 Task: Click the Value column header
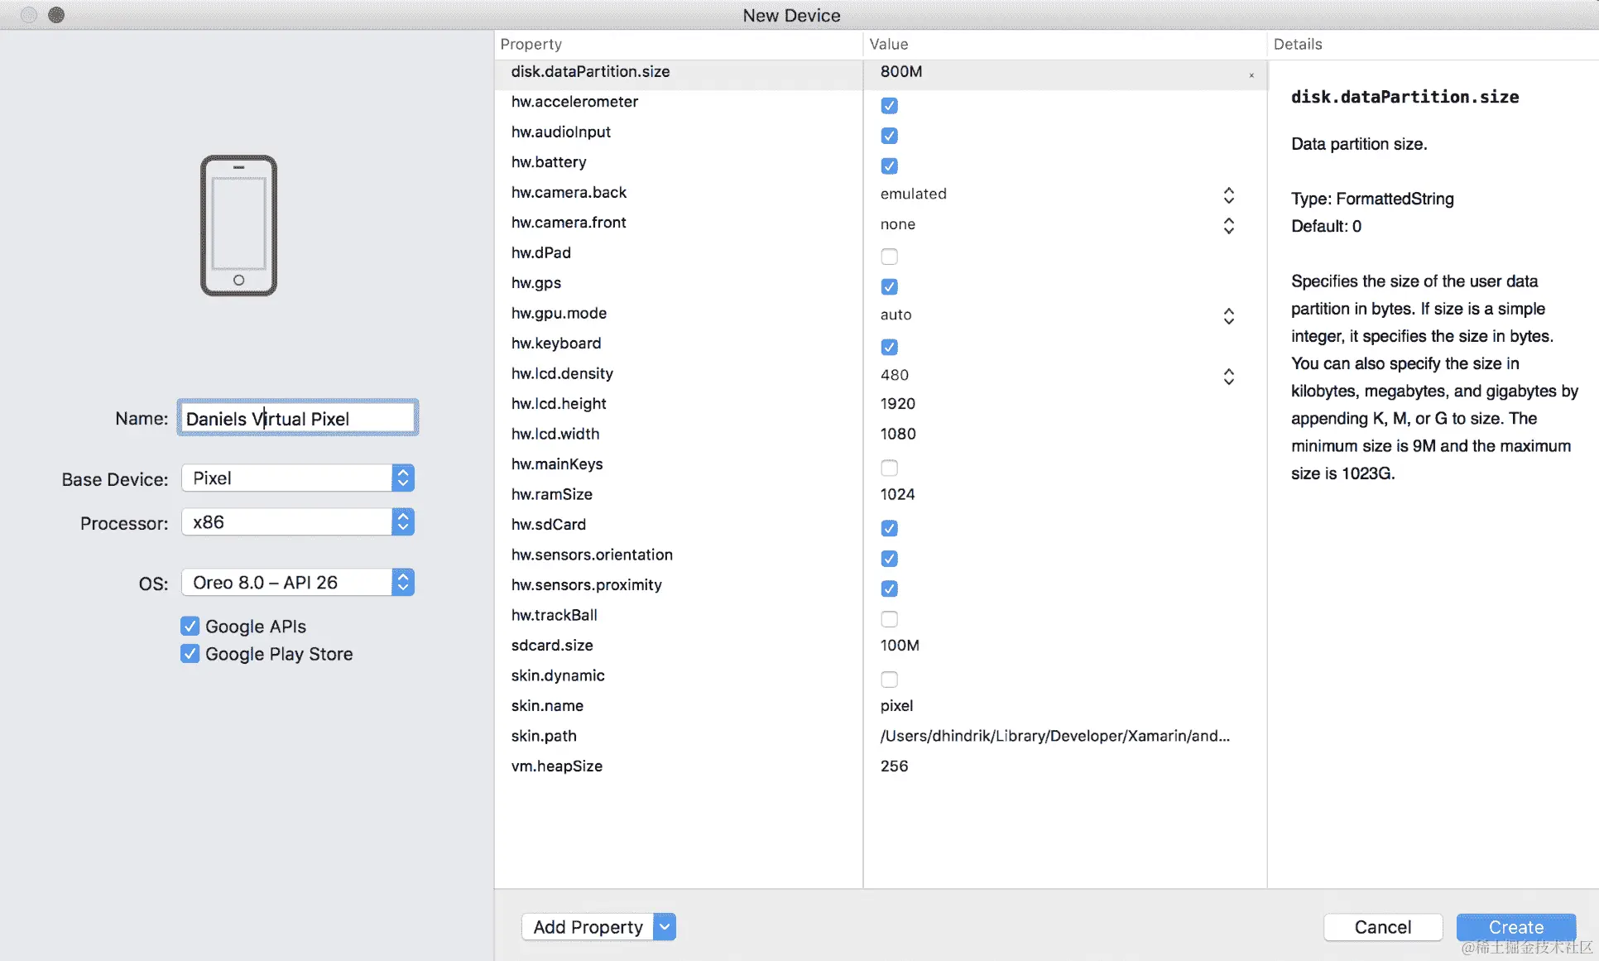[888, 45]
